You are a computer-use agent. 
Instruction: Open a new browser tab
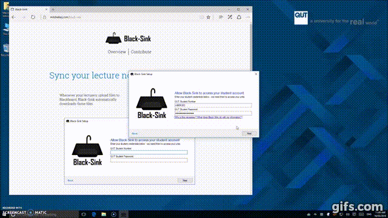click(53, 10)
